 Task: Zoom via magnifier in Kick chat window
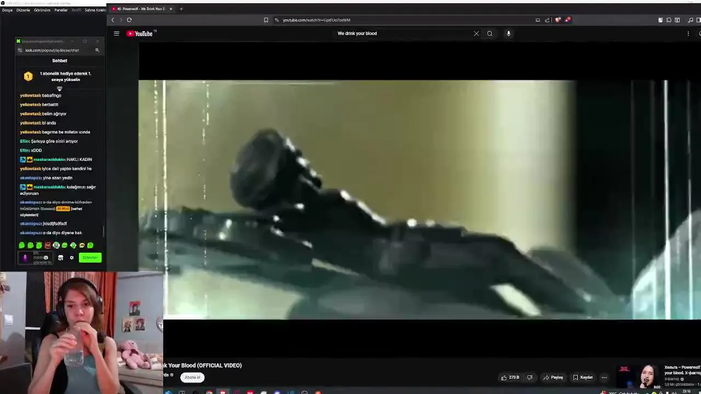coord(97,50)
